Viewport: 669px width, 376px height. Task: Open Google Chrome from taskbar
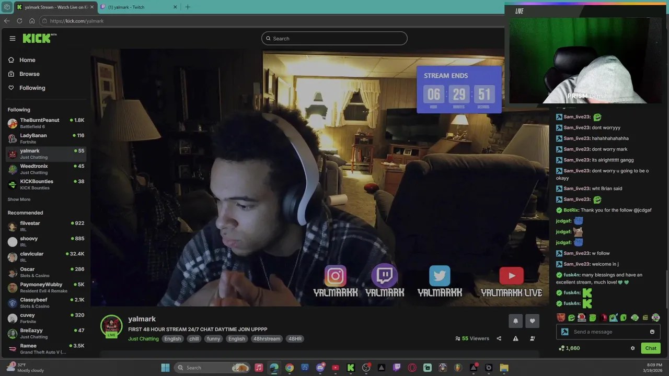(290, 368)
